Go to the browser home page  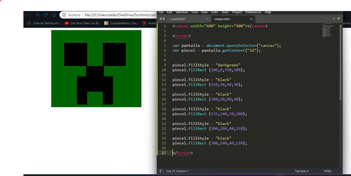pos(54,15)
